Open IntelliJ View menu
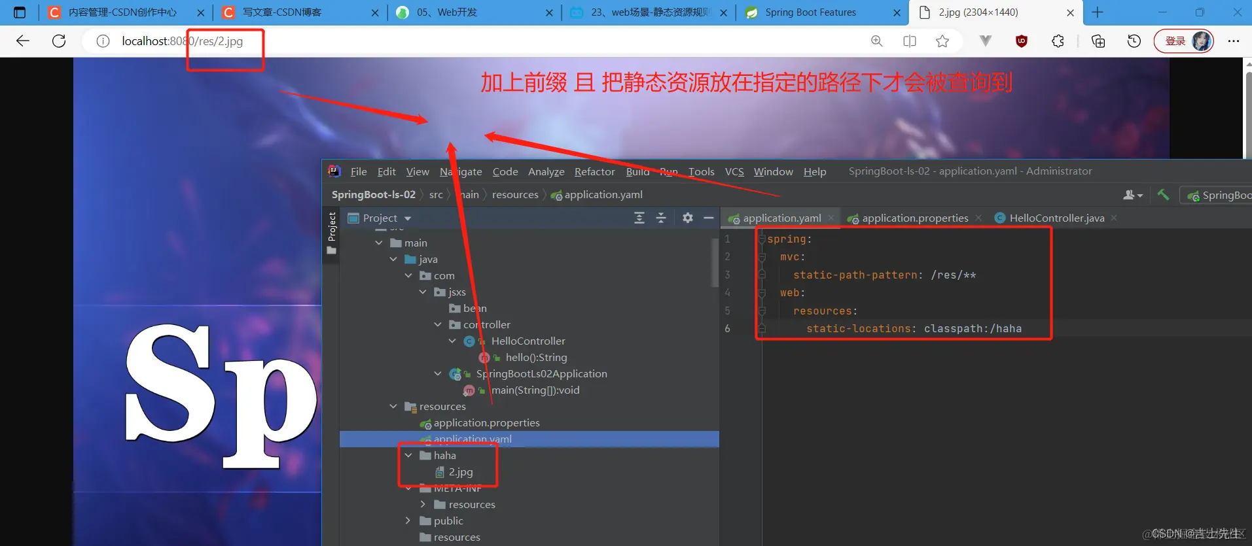This screenshot has height=546, width=1252. click(418, 171)
